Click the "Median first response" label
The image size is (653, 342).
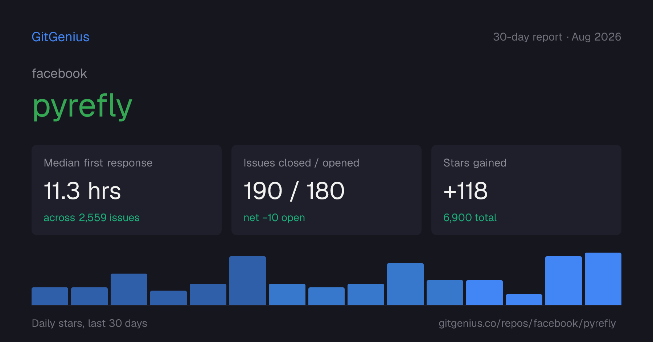[x=98, y=163]
